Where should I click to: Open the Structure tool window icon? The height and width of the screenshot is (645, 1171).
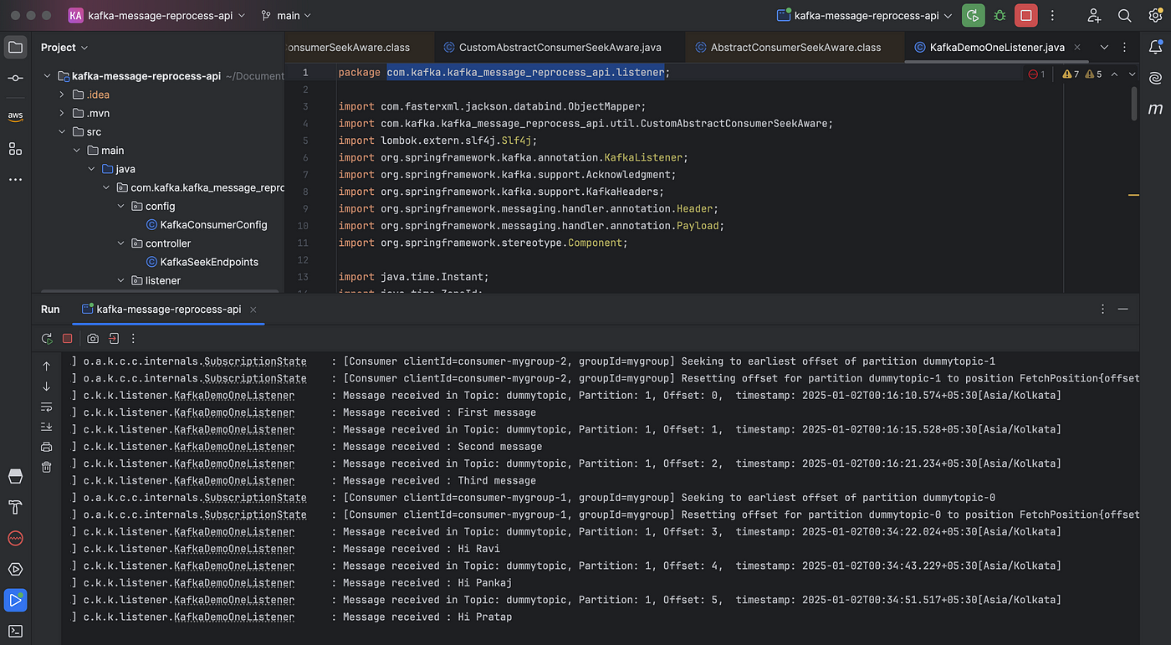pos(15,148)
